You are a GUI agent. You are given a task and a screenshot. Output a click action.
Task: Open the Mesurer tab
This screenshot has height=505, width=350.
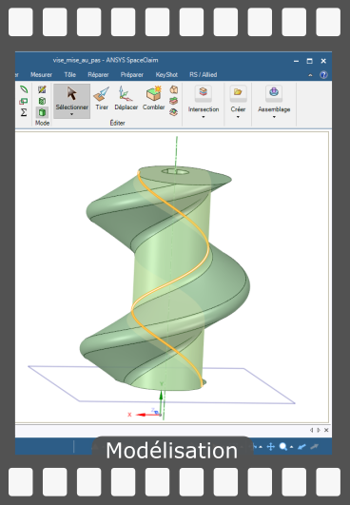[41, 75]
